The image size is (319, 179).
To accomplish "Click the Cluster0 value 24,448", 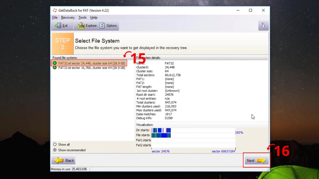I will click(x=170, y=67).
